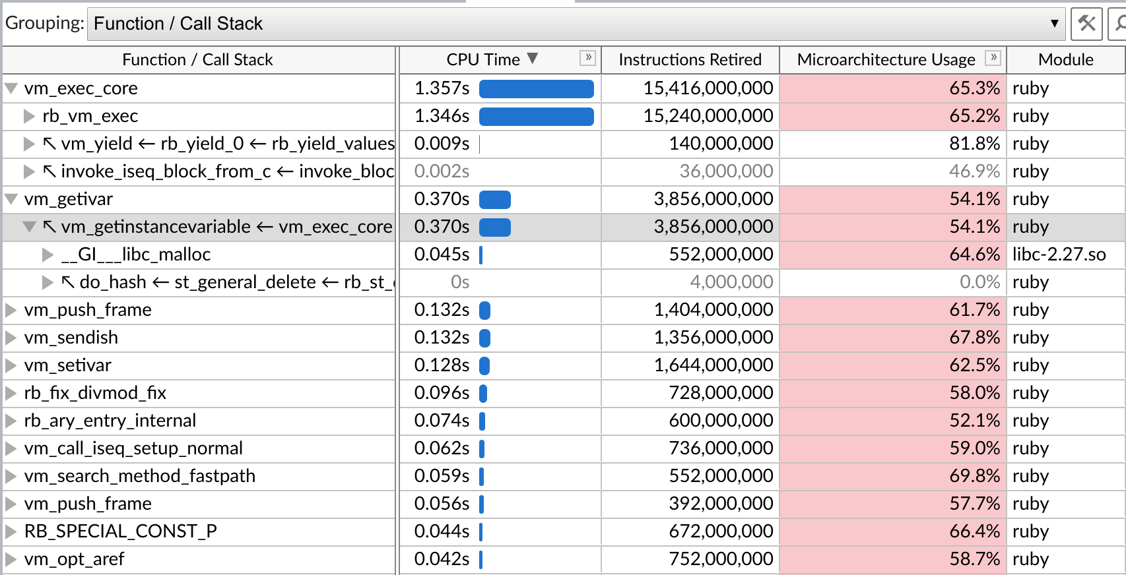1126x575 pixels.
Task: Sort by Instructions Retired column header
Action: click(x=690, y=59)
